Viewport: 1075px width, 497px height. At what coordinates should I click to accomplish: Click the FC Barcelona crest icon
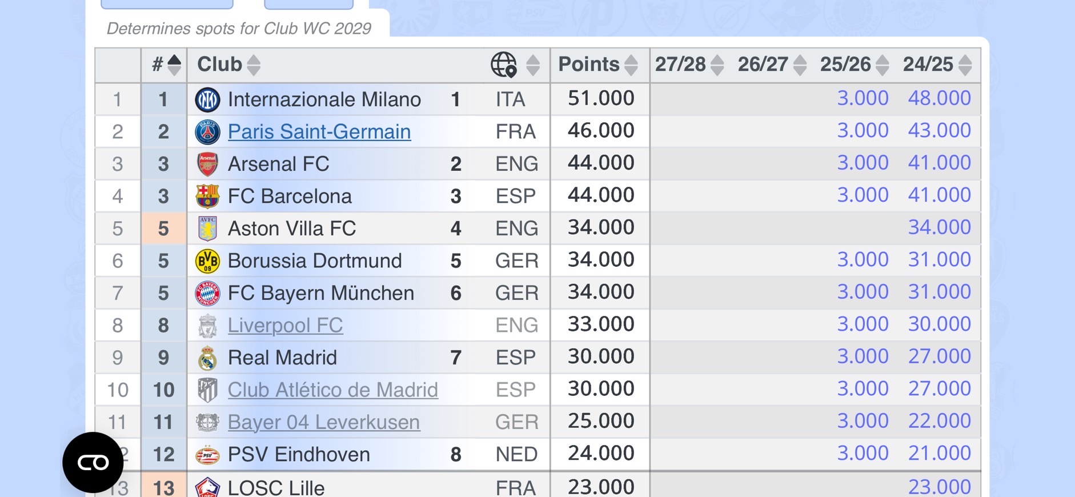(207, 196)
